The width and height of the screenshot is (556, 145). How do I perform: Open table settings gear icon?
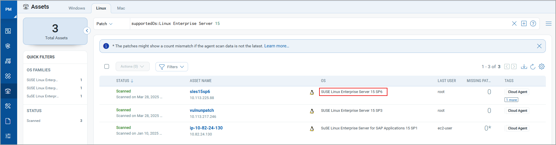pos(541,66)
